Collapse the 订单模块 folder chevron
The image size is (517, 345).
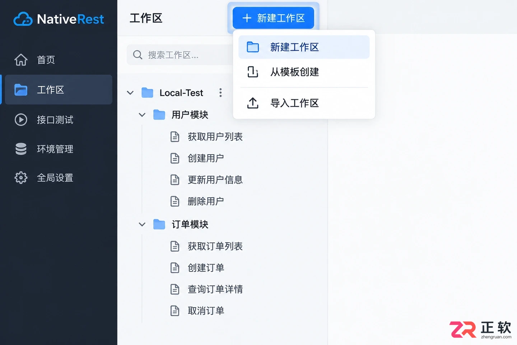point(142,224)
